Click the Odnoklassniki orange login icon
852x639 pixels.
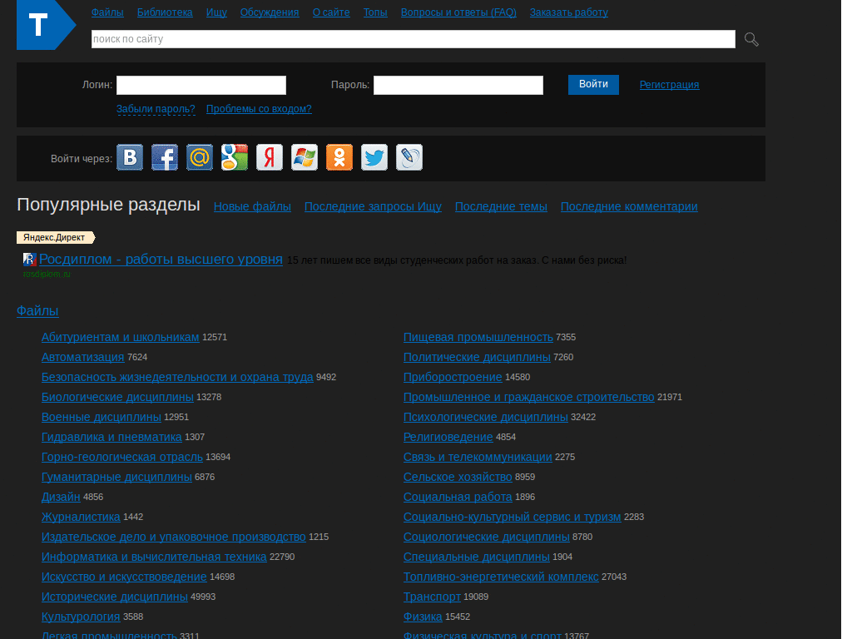(x=339, y=157)
